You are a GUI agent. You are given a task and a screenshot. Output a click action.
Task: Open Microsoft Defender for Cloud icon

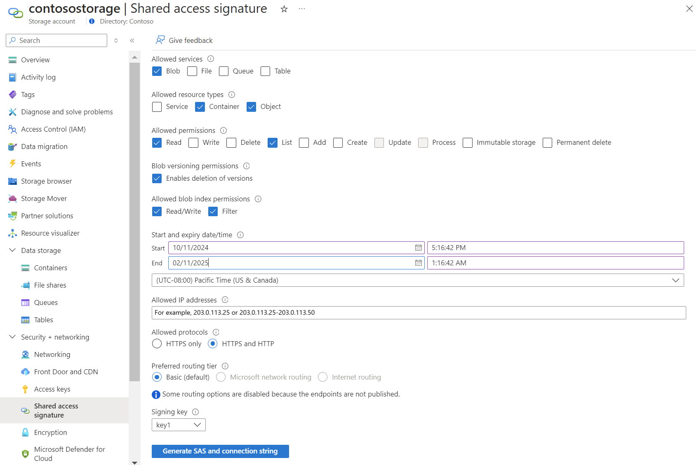click(26, 453)
